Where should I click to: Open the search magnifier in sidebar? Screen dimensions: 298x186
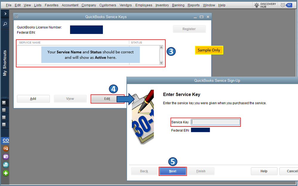pos(5,24)
